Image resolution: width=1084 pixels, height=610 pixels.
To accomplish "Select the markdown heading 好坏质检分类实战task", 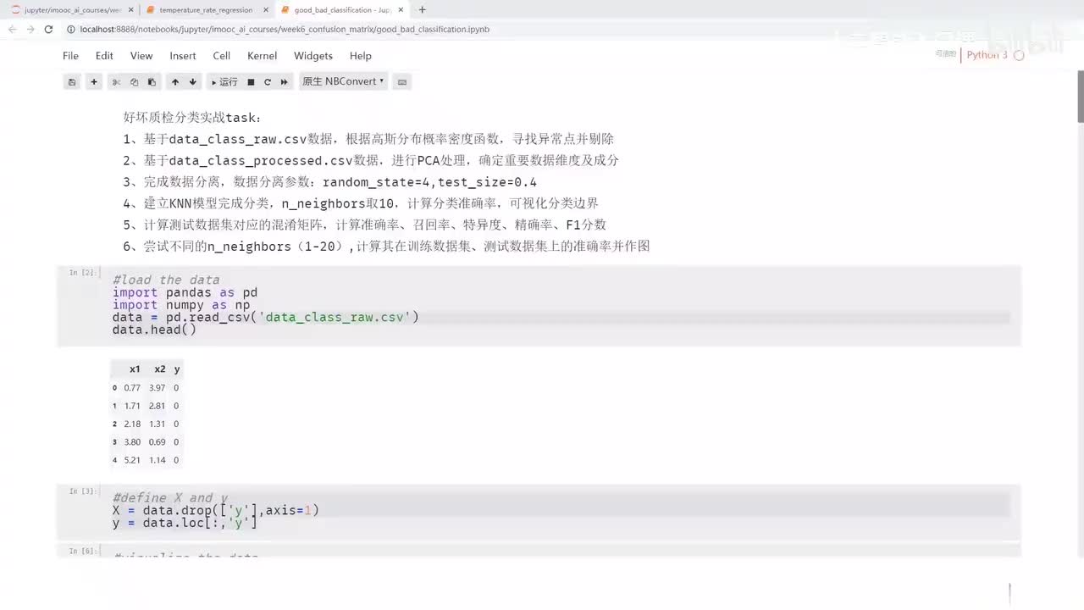I will 193,118.
